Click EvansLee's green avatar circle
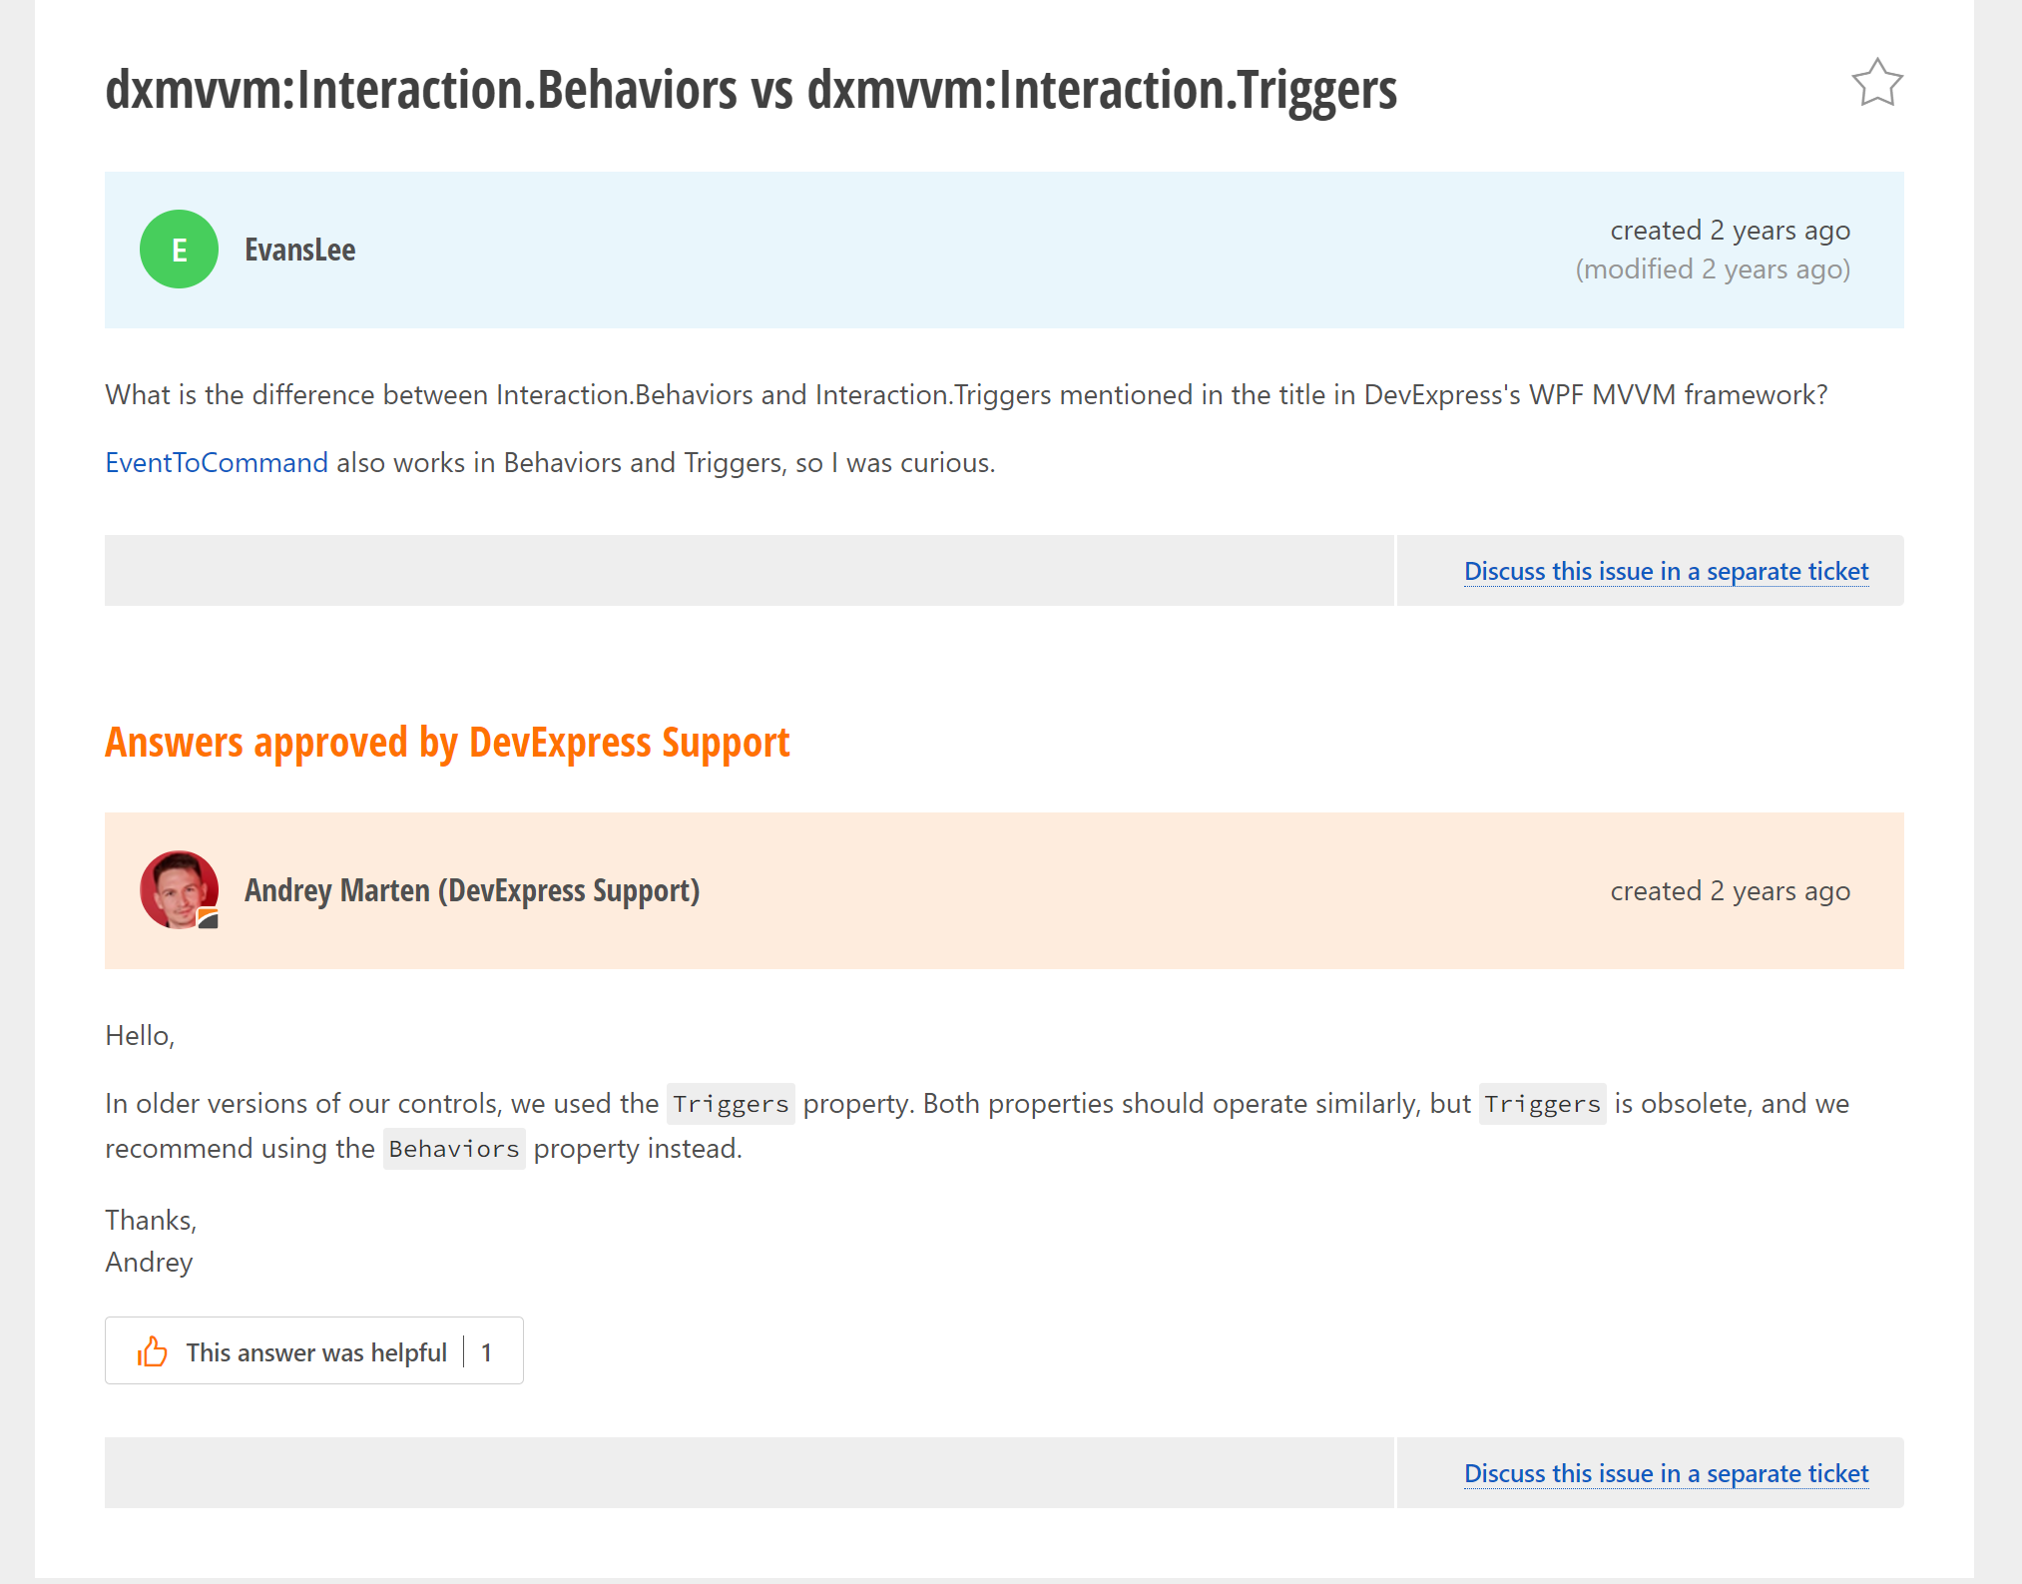 click(179, 250)
